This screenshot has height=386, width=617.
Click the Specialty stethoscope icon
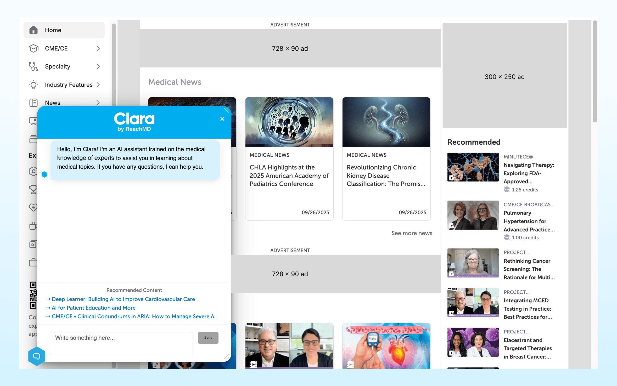33,66
